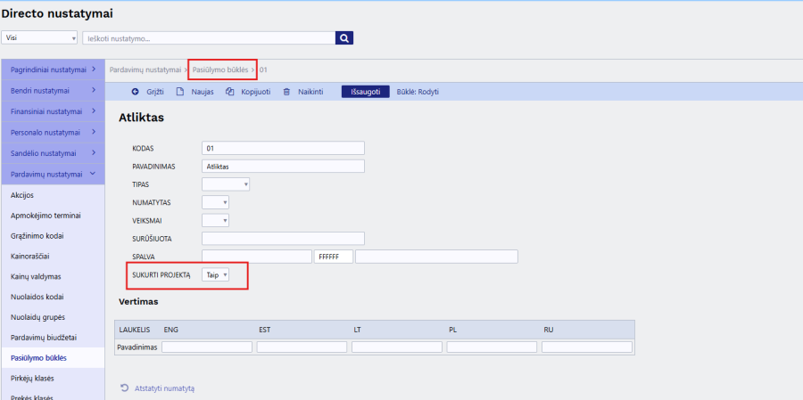Viewport: 803px width, 400px height.
Task: Open the Numatytas dropdown
Action: click(216, 202)
